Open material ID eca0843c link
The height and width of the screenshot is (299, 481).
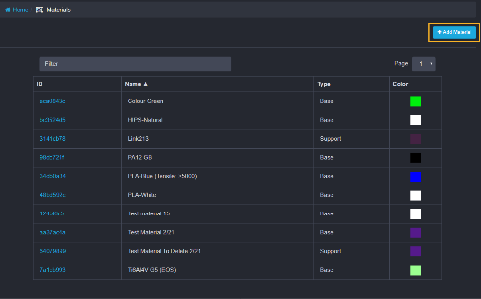pos(52,101)
